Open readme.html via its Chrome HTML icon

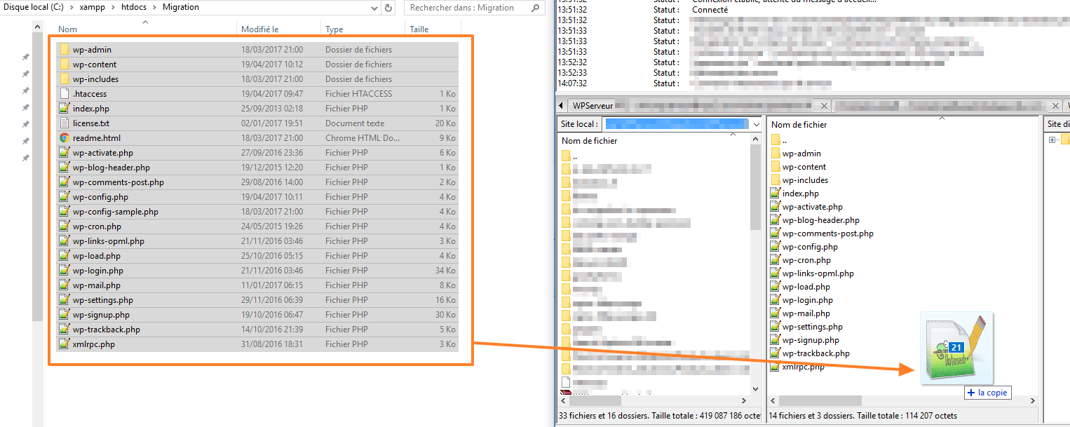click(x=63, y=137)
